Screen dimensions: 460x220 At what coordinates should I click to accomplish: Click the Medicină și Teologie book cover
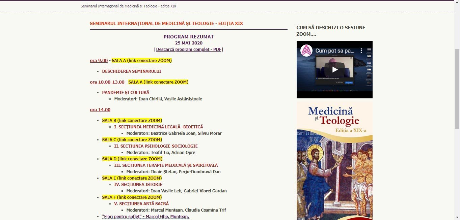coord(334,158)
